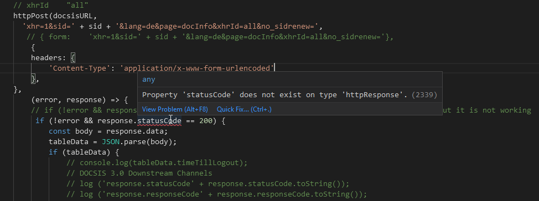Click the 'any' type label in hover popup

tap(148, 80)
